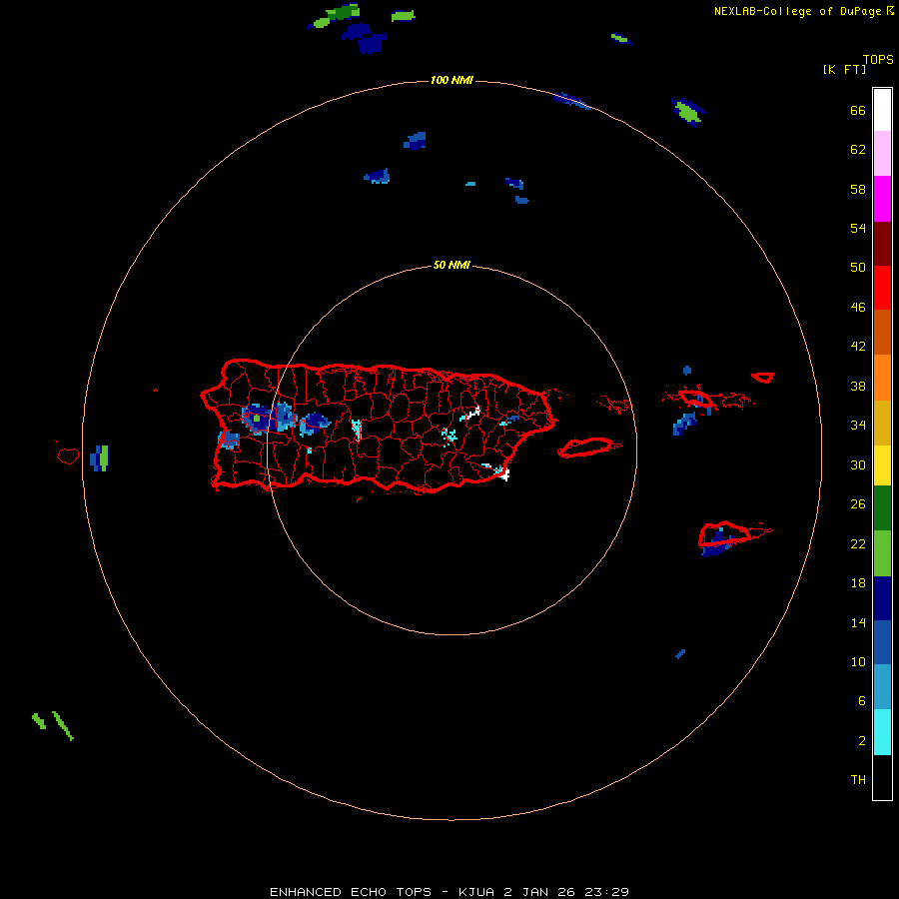899x899 pixels.
Task: Click the NEXLAB-College of DuPage credit text
Action: 799,11
